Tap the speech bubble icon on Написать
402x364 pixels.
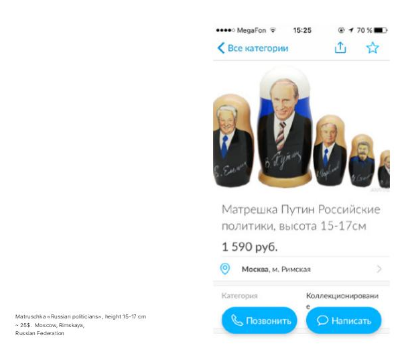pyautogui.click(x=322, y=320)
